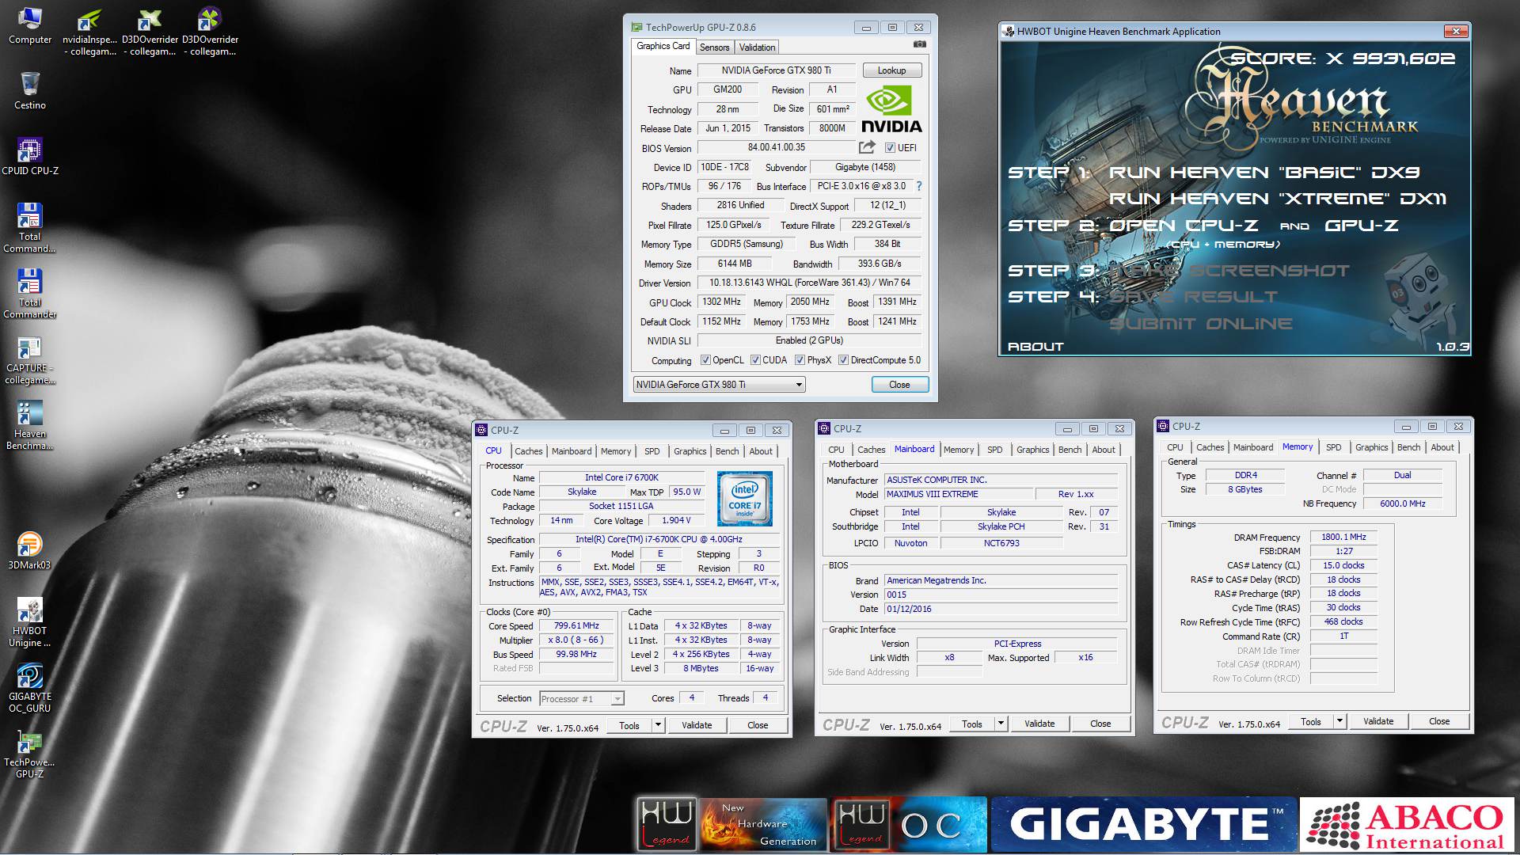Toggle the OpenCL checkbox

click(x=705, y=360)
